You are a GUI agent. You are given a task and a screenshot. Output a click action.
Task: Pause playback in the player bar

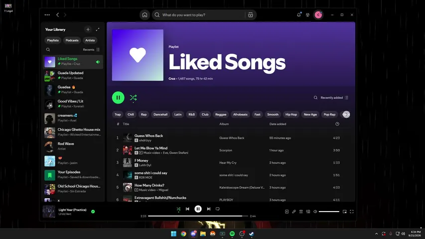coord(198,209)
